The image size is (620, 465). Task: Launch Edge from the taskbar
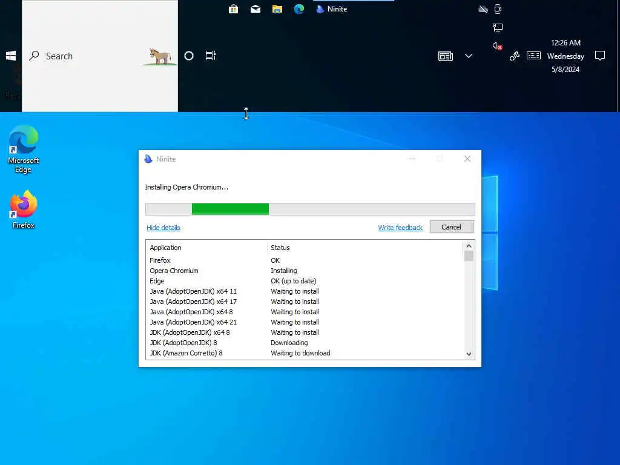coord(299,9)
